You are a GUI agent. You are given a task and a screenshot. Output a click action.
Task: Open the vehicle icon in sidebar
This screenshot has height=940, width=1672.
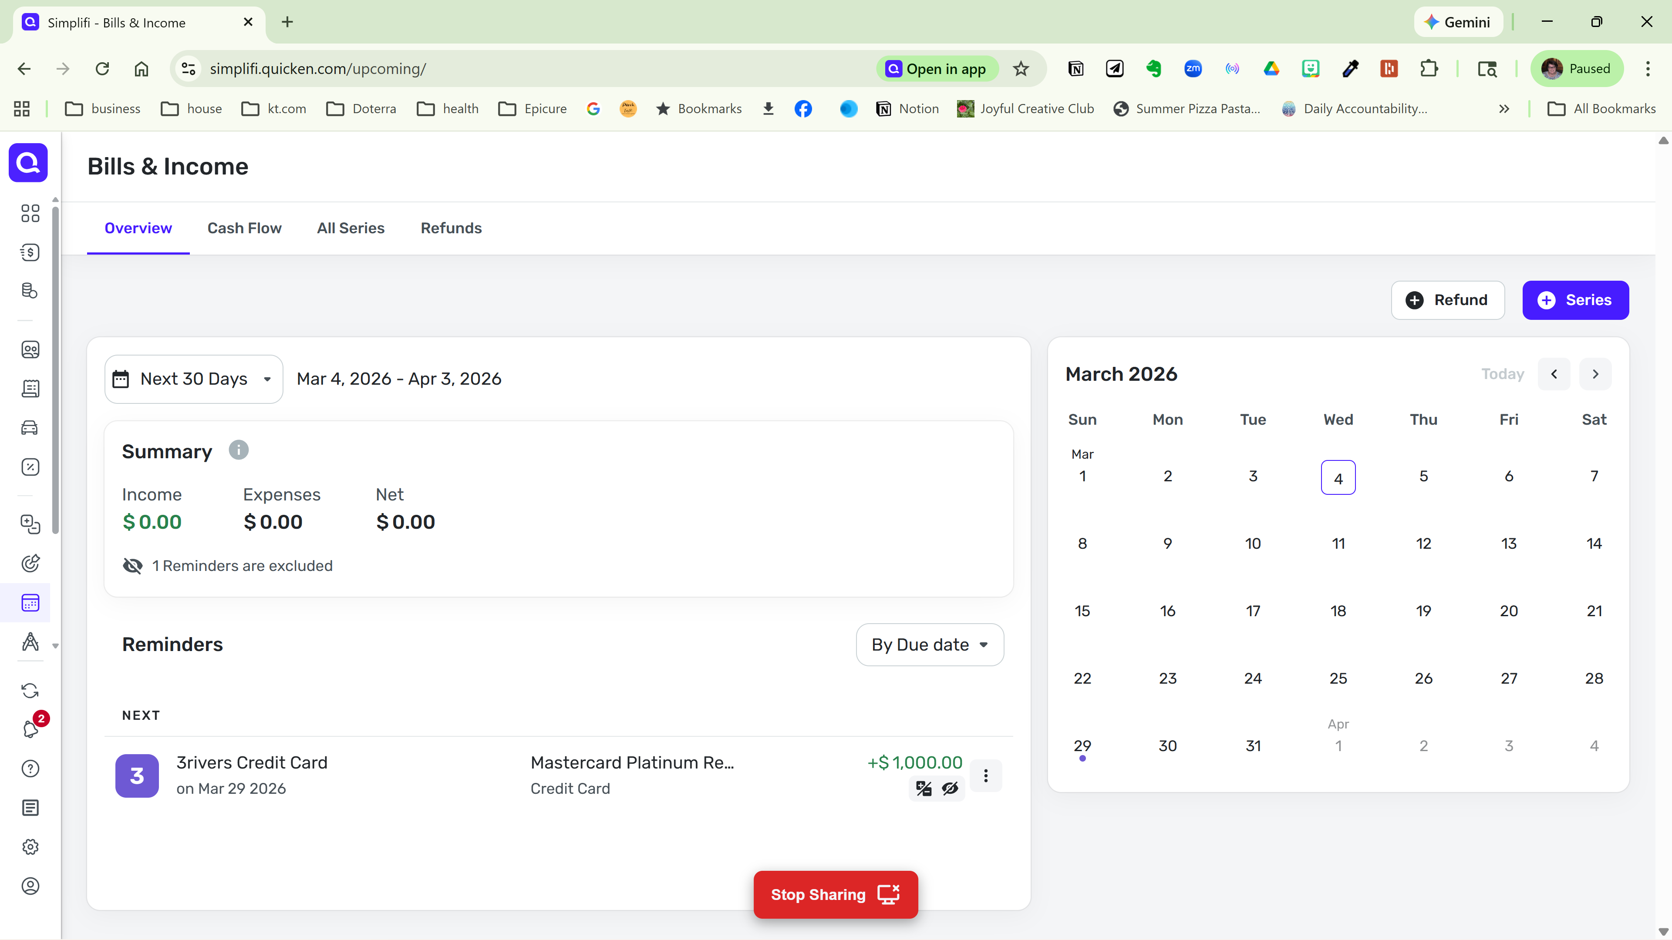click(x=30, y=428)
